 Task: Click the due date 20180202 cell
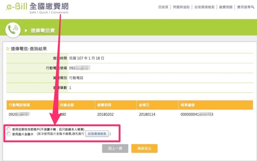(105, 114)
